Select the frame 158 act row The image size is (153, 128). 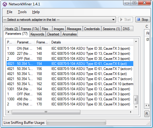(x=70, y=74)
